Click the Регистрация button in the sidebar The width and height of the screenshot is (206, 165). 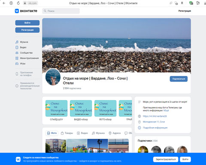[x=27, y=30]
